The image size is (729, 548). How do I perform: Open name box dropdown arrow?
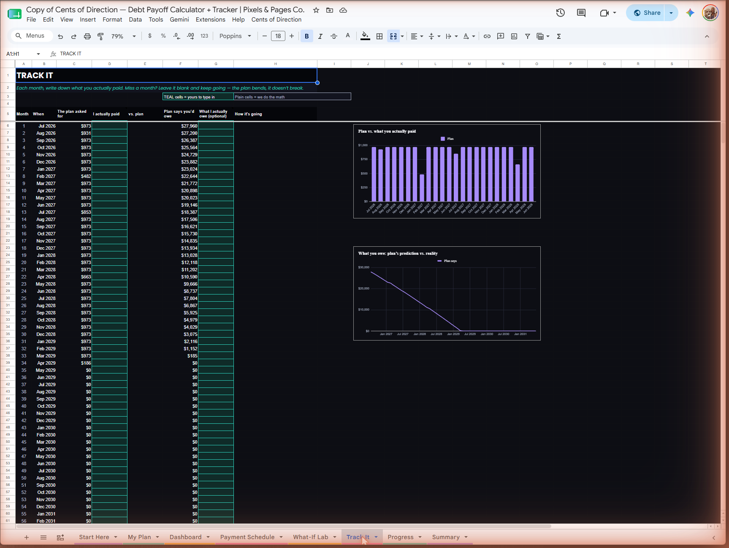click(x=38, y=54)
